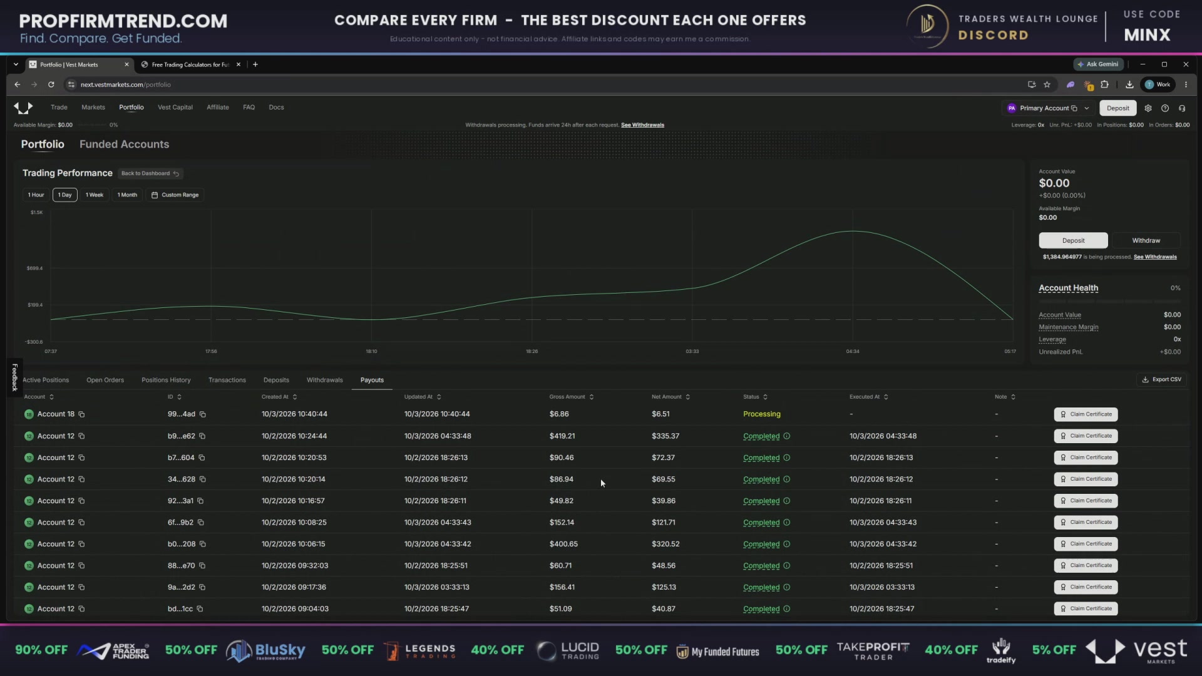Open the Markets menu item
This screenshot has width=1202, height=676.
tap(93, 107)
